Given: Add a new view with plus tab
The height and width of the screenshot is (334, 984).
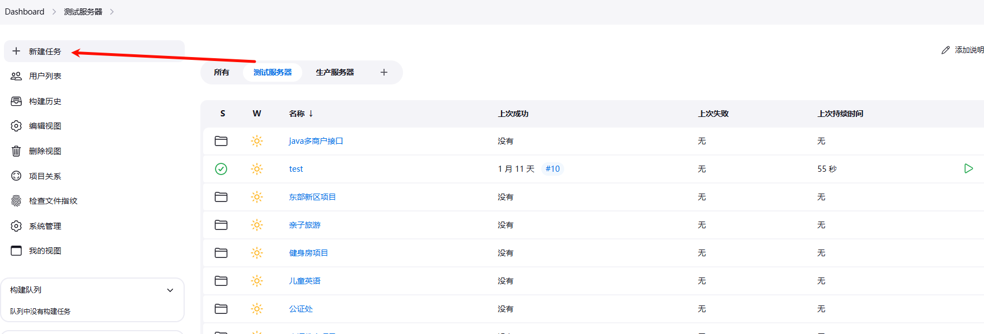Looking at the screenshot, I should coord(384,72).
